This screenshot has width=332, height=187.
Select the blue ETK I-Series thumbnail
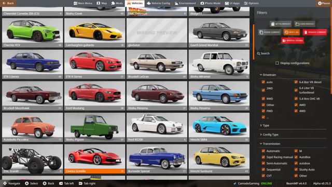click(x=32, y=64)
